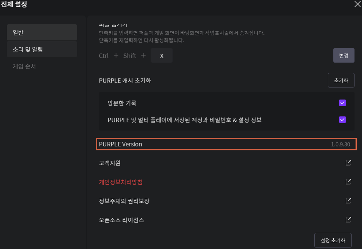Open 오픈소스 라이선스 external link icon
Viewport: 362px width, 249px height.
[x=348, y=220]
